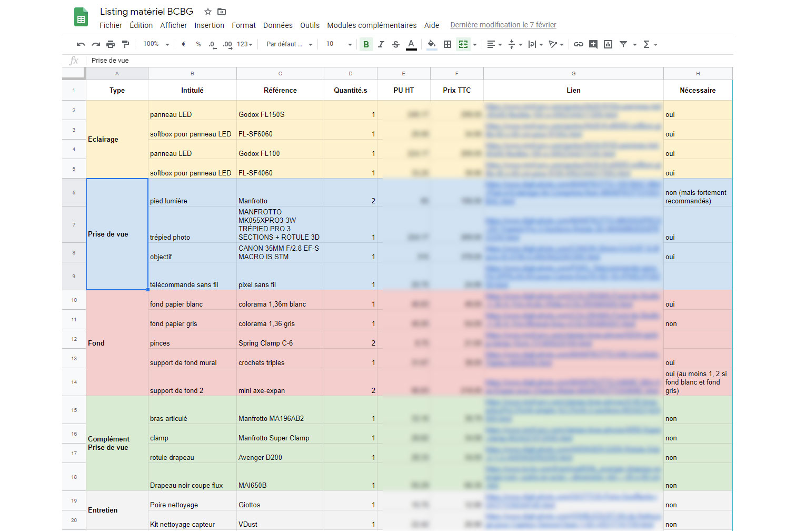Open font family Par défaut dropdown
This screenshot has width=796, height=531.
pyautogui.click(x=290, y=44)
